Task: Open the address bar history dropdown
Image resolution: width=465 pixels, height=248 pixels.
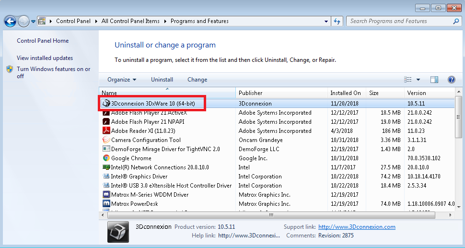Action: coord(326,21)
